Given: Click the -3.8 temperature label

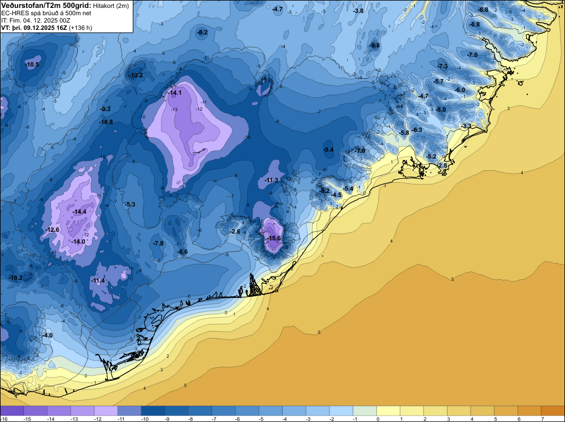Looking at the screenshot, I should [x=358, y=11].
